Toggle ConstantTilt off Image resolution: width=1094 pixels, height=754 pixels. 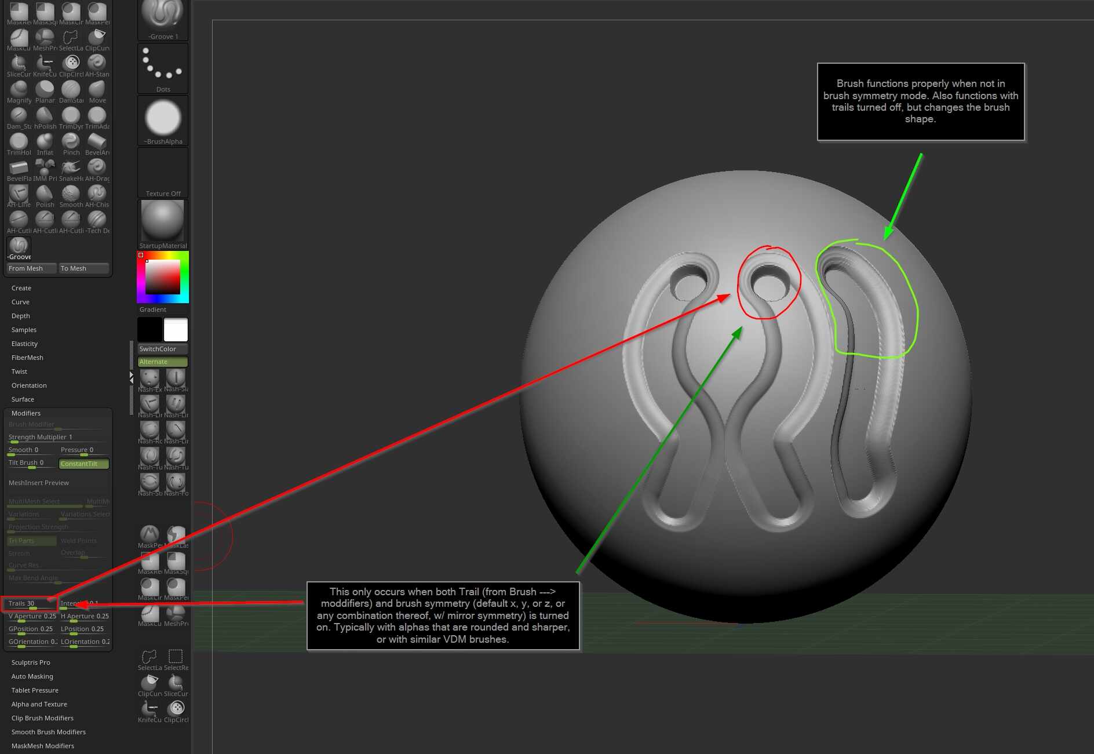point(84,464)
